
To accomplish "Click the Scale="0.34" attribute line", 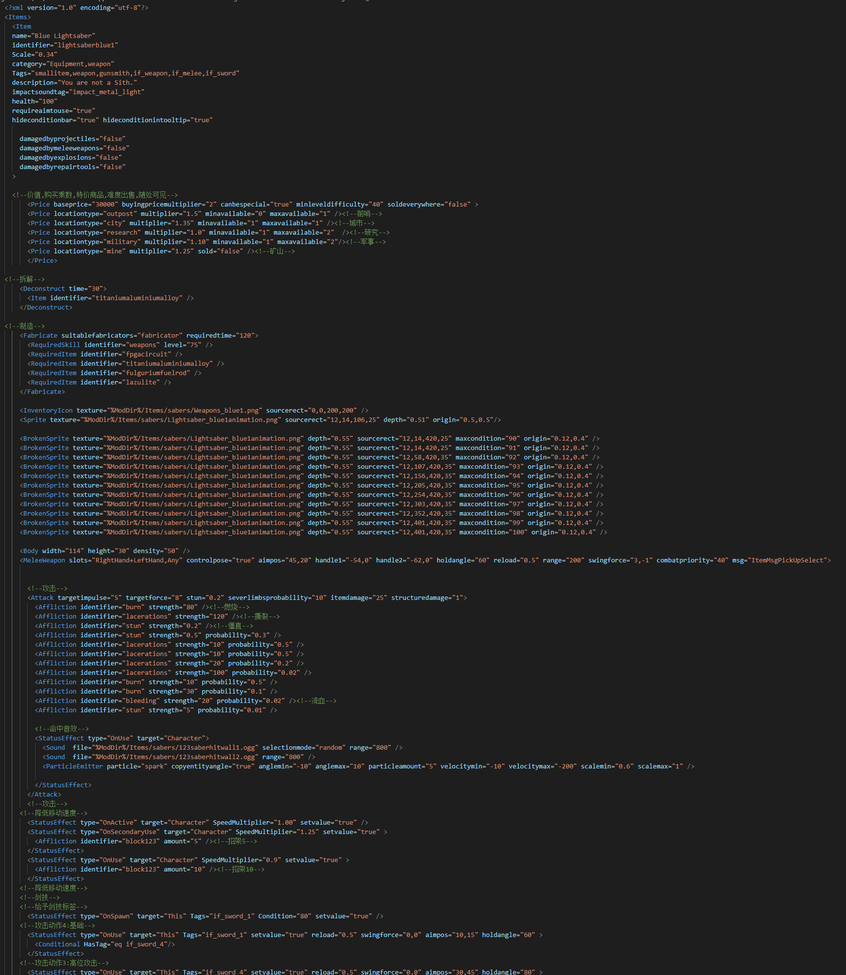I will tap(34, 55).
